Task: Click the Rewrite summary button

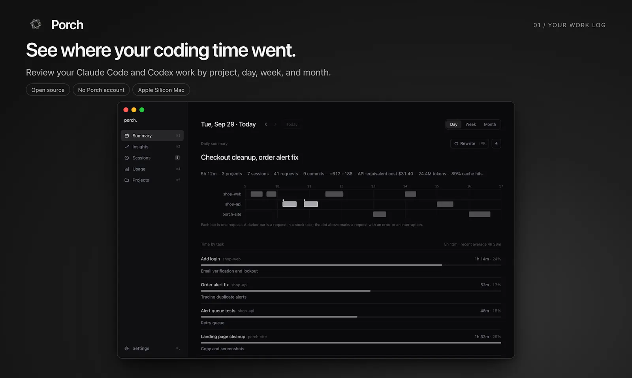Action: tap(470, 143)
